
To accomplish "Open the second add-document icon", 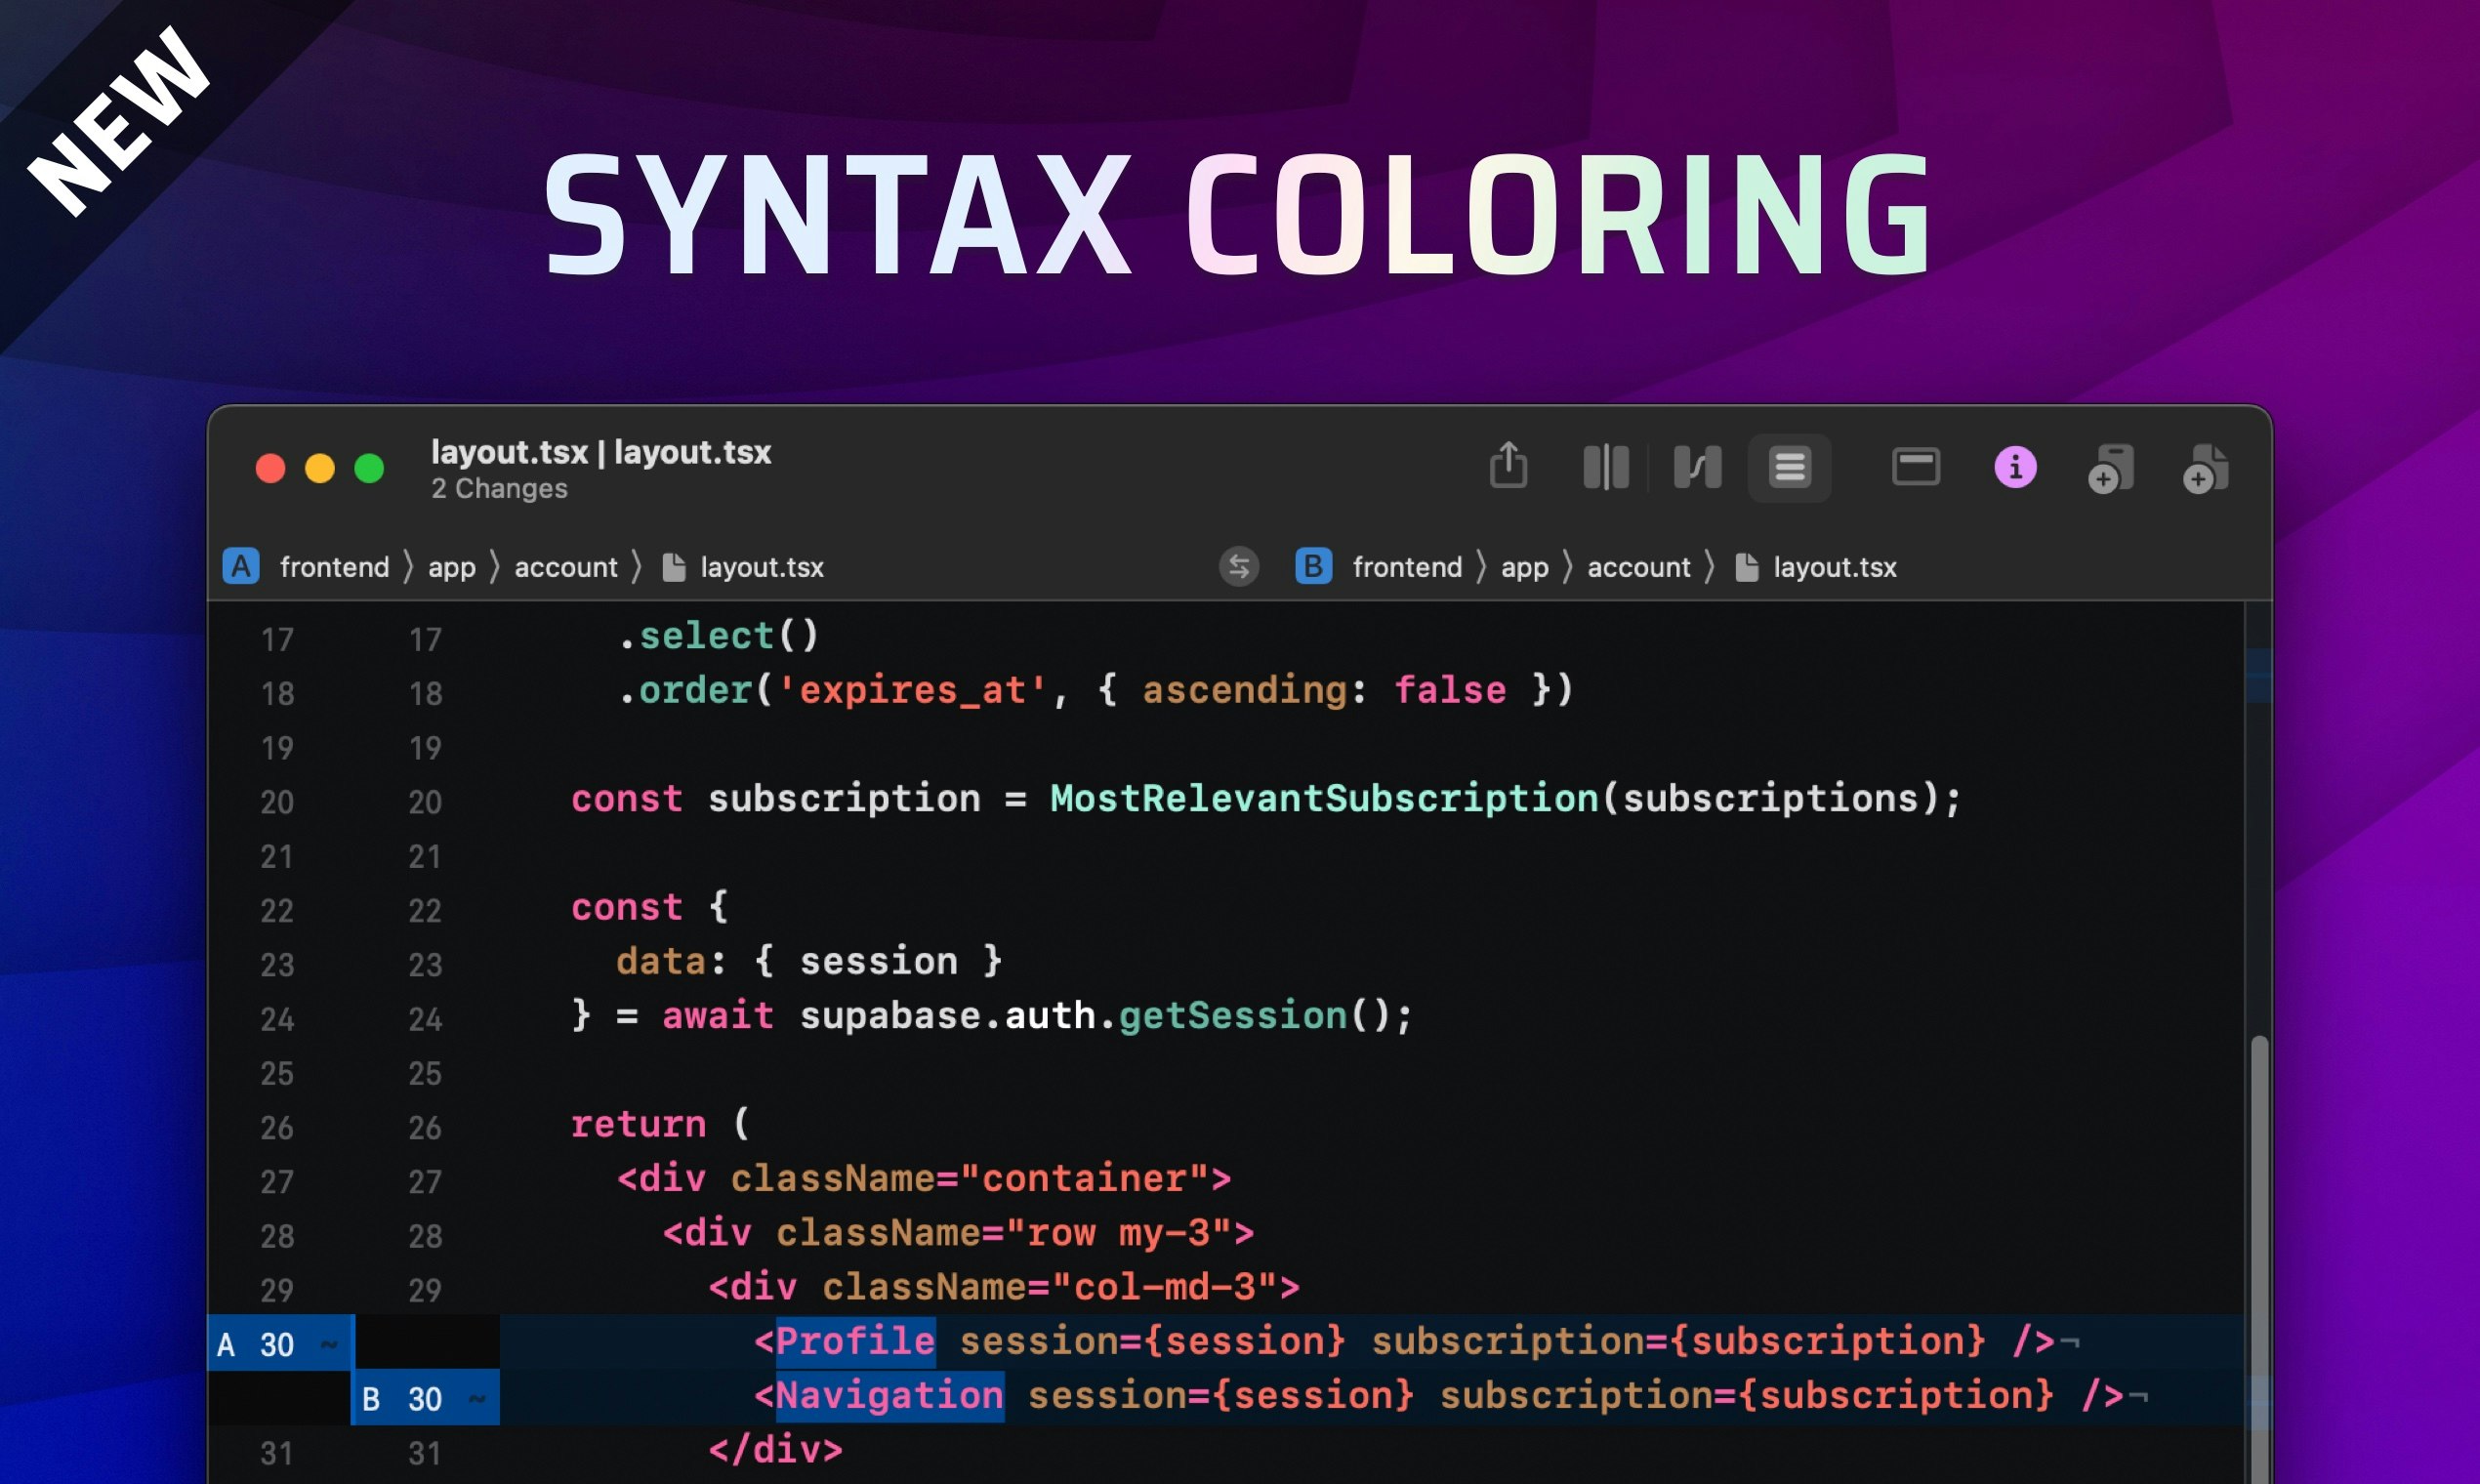I will (x=2205, y=469).
